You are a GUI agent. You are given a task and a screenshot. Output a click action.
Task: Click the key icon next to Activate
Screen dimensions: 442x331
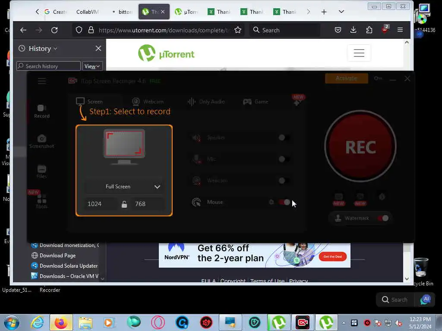tap(378, 78)
